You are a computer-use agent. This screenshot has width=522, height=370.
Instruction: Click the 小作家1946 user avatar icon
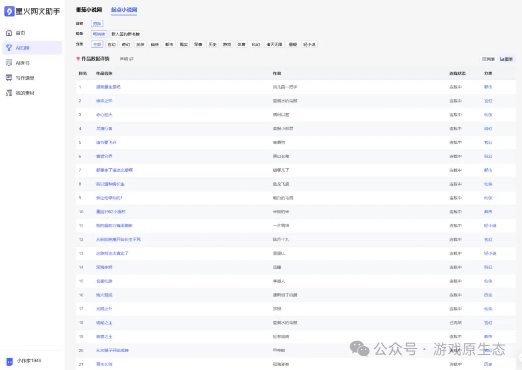[x=10, y=361]
